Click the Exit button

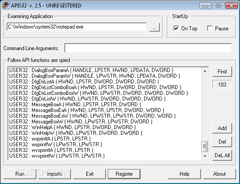(89, 174)
